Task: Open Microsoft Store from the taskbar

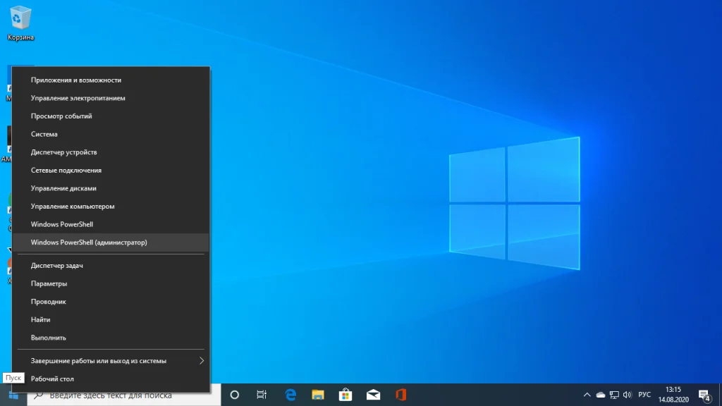Action: 345,395
